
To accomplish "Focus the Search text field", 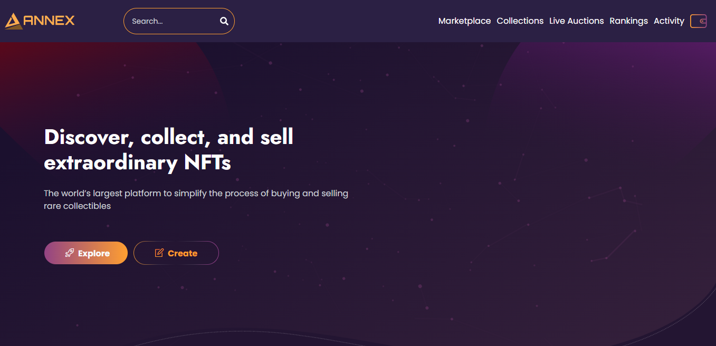I will (171, 21).
